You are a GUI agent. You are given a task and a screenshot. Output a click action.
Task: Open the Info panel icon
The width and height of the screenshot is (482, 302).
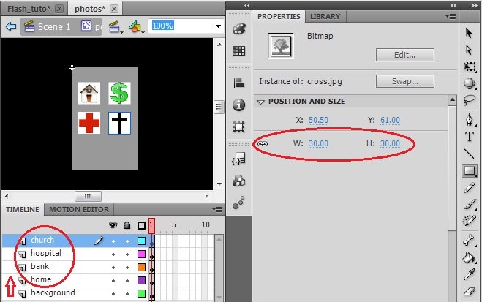(x=239, y=105)
